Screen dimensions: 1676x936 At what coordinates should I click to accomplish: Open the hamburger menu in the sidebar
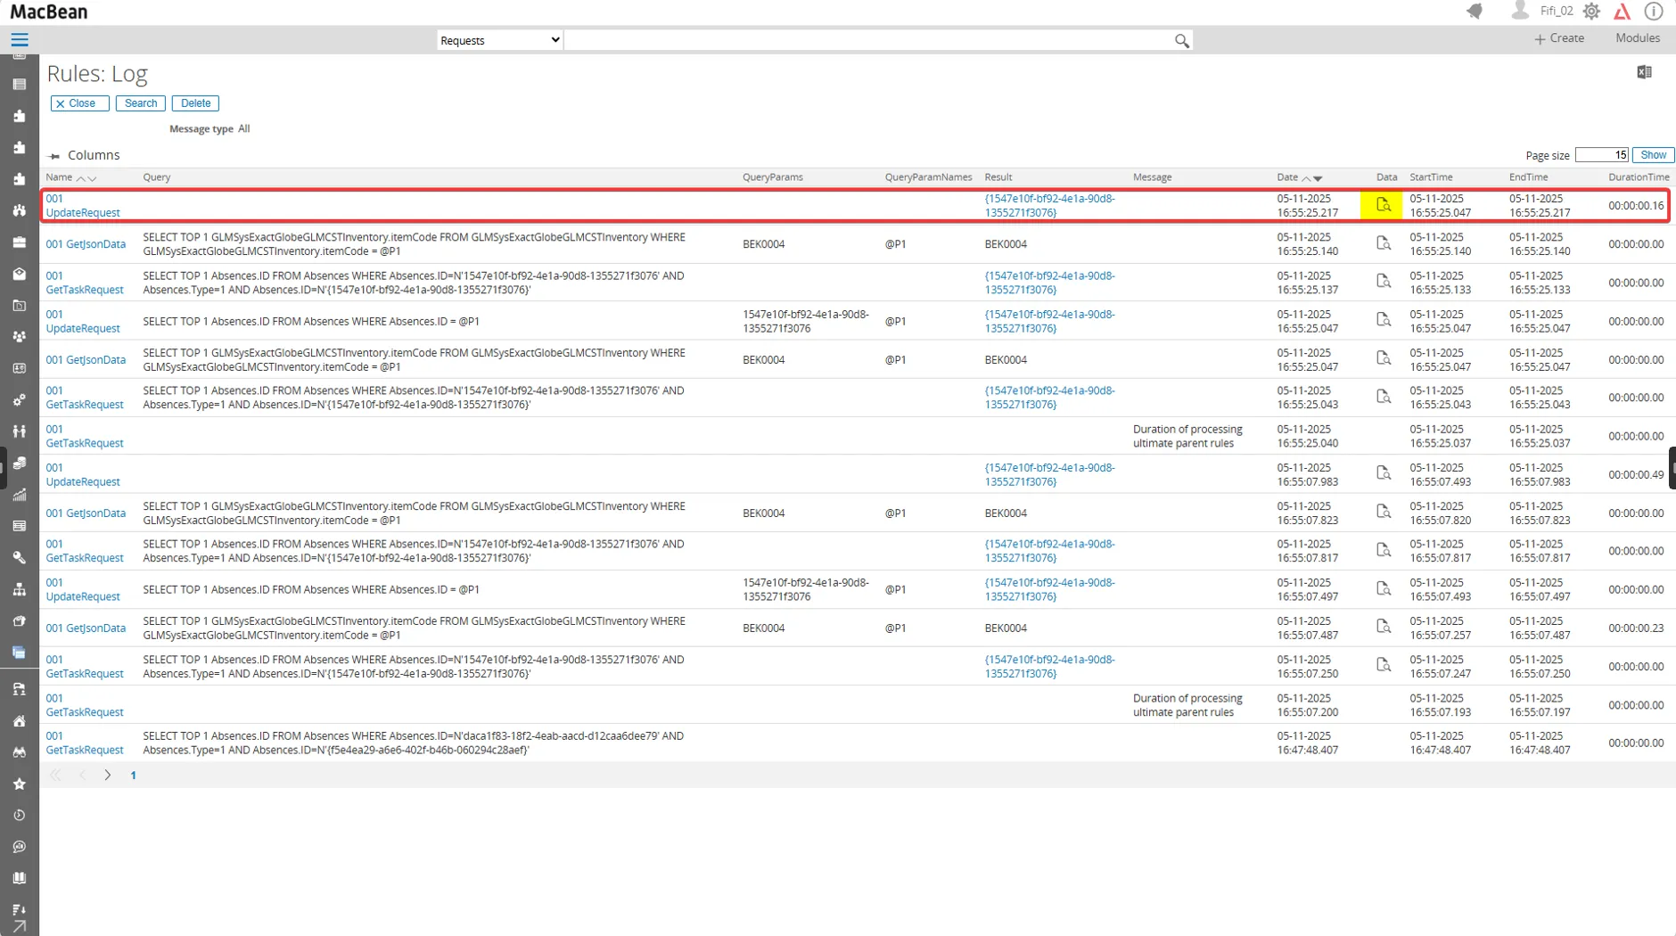tap(19, 39)
